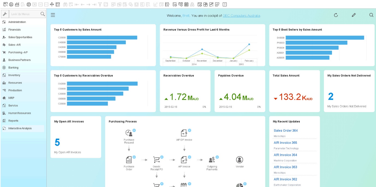Image resolution: width=376 pixels, height=187 pixels.
Task: Refresh the cockpit with the circular arrow
Action: coord(336,15)
